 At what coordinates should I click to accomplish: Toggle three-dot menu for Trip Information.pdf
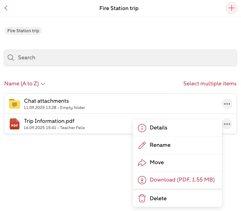point(227,124)
